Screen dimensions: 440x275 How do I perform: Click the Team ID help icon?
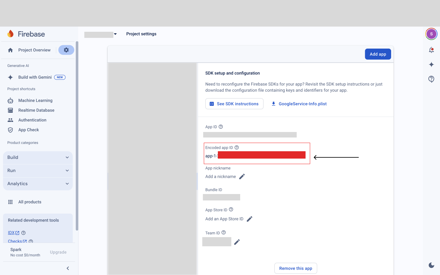click(x=224, y=233)
